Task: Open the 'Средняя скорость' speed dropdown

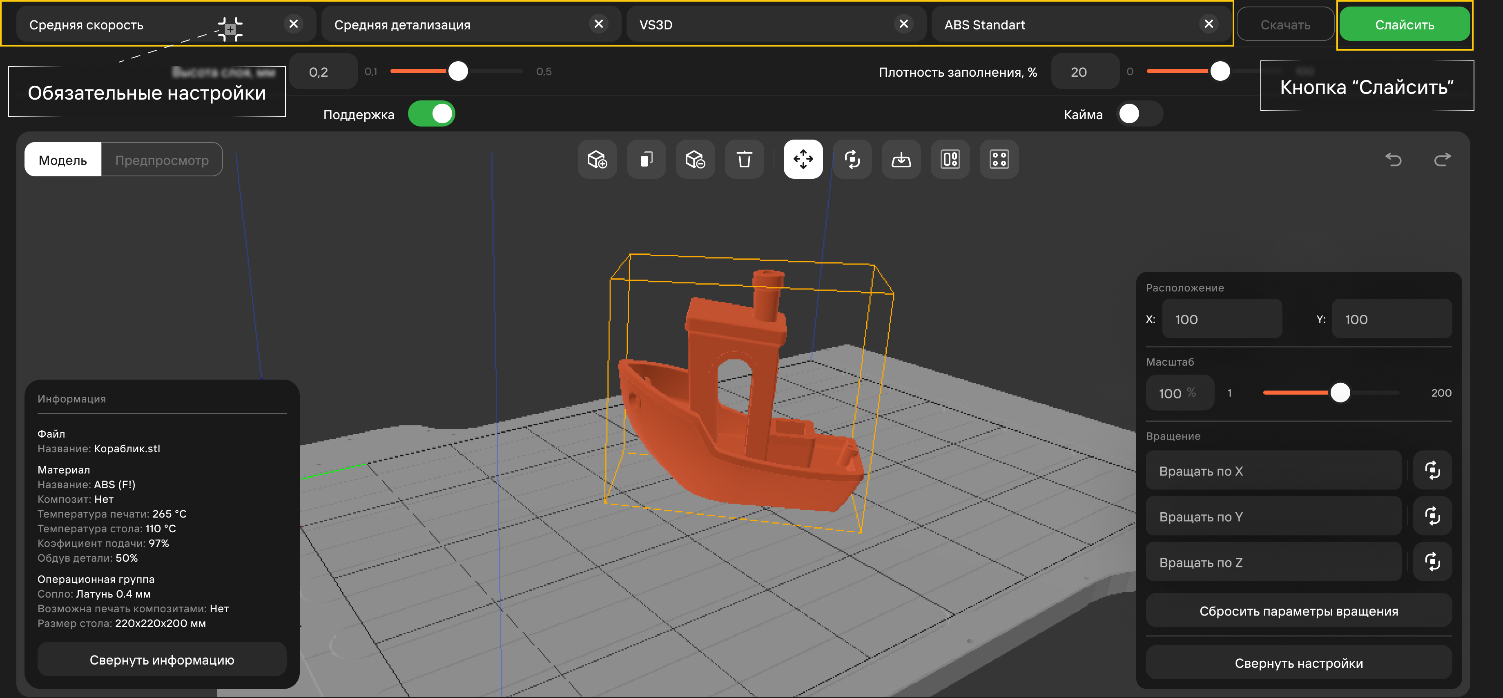Action: coord(166,24)
